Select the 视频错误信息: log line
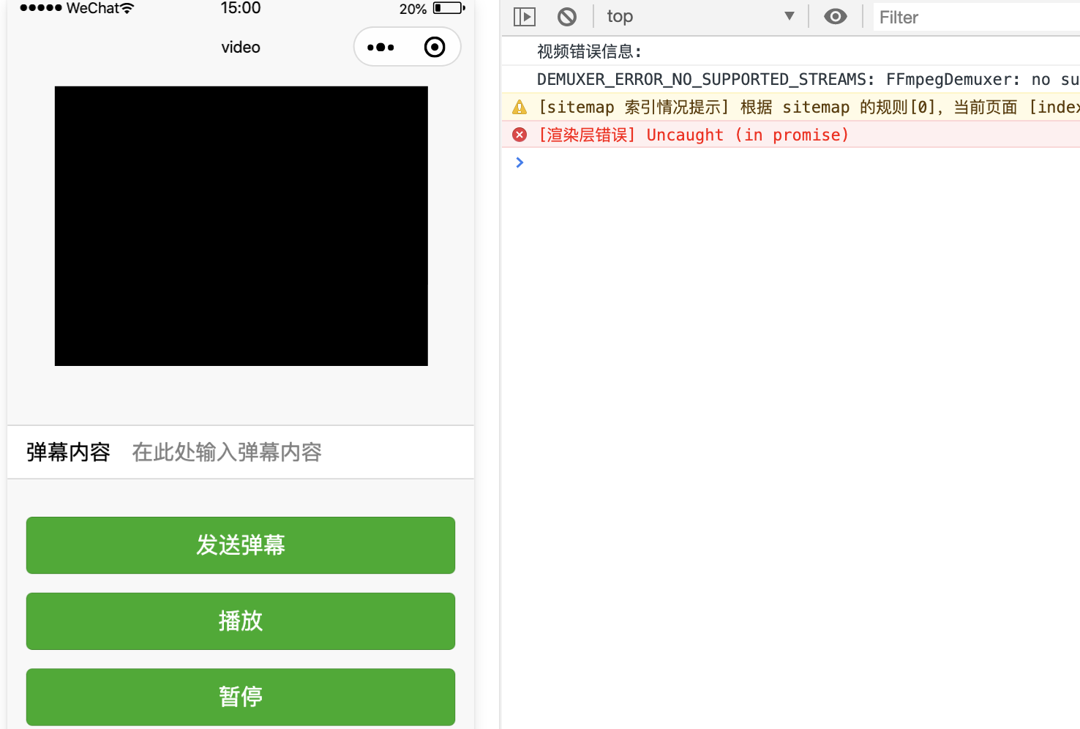1080x729 pixels. (589, 51)
